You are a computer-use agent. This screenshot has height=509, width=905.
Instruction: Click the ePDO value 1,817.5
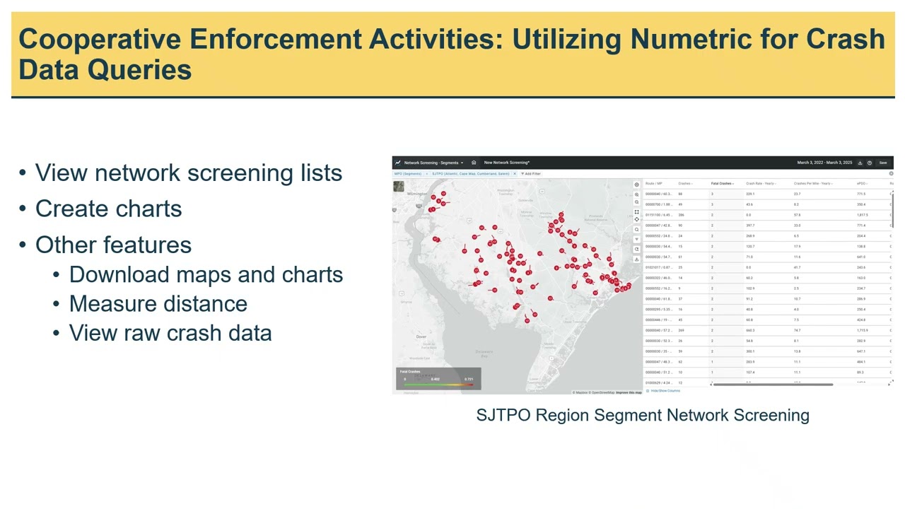(x=863, y=215)
